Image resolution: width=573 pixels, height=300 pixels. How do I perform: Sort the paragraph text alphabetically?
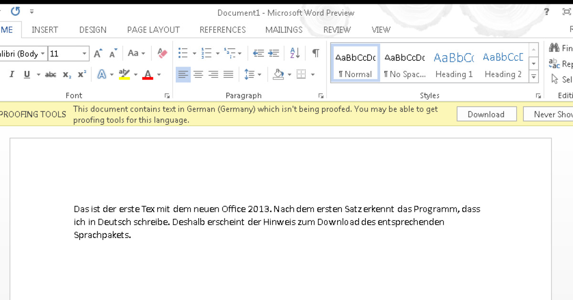[x=294, y=53]
